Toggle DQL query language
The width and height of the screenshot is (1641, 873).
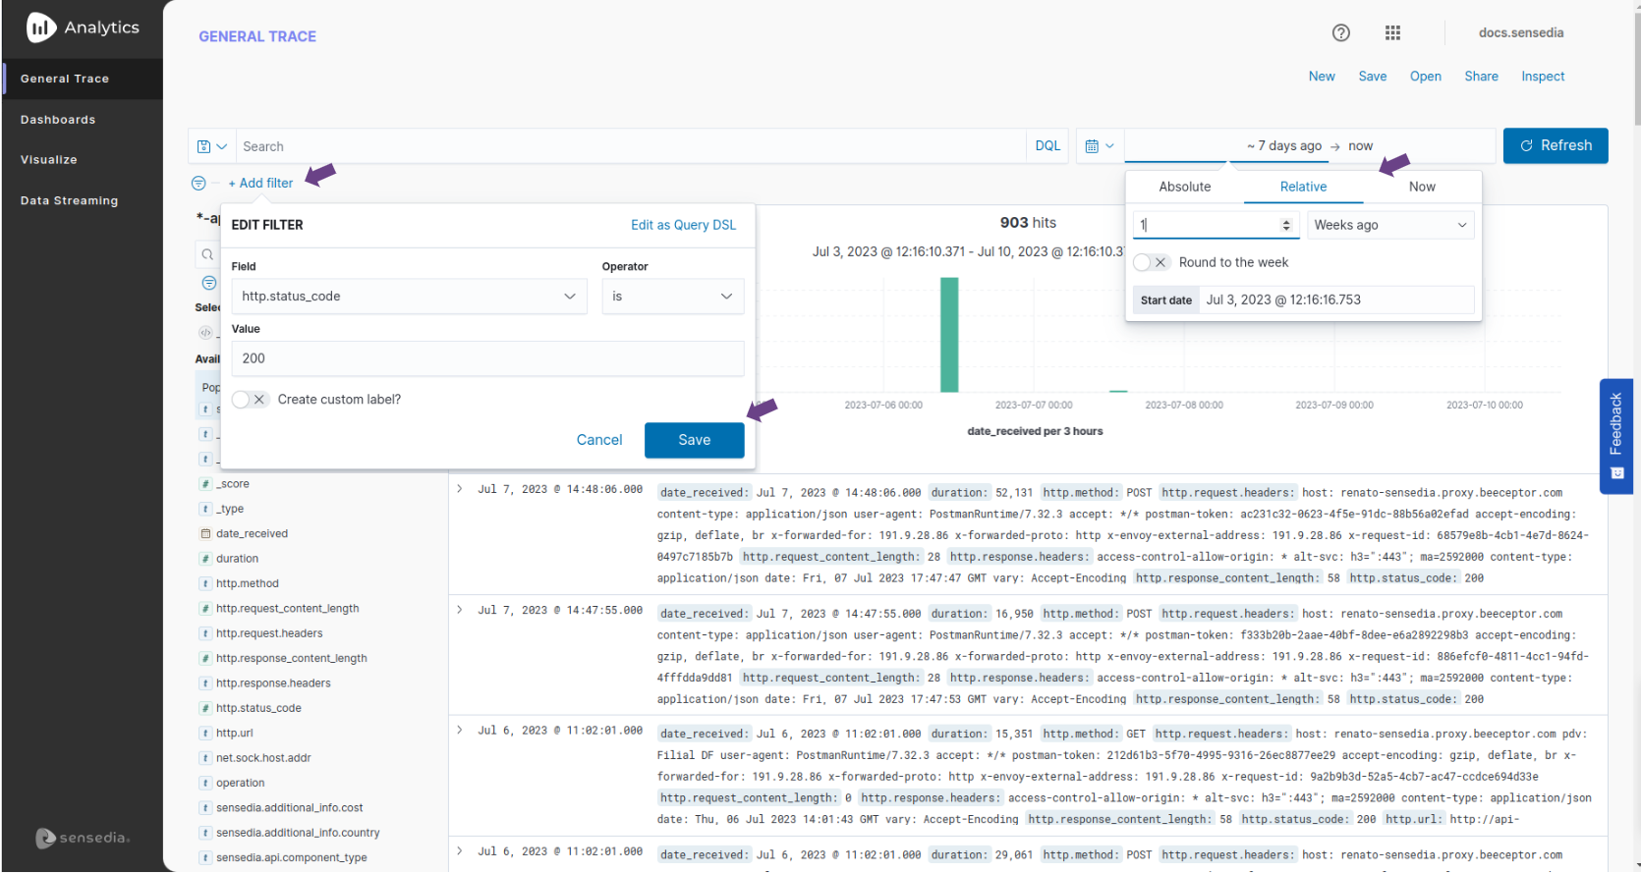coord(1047,146)
